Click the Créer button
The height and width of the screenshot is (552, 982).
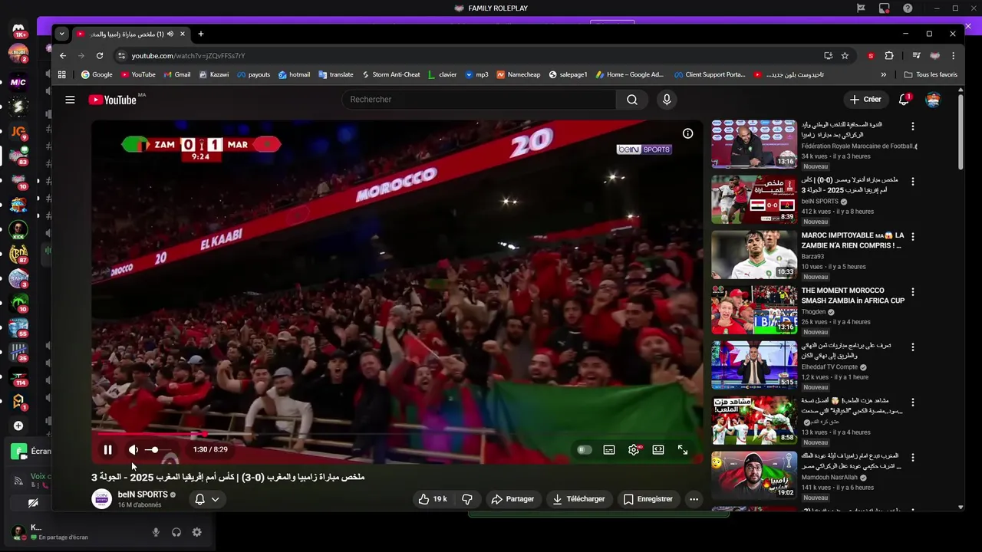pyautogui.click(x=865, y=100)
